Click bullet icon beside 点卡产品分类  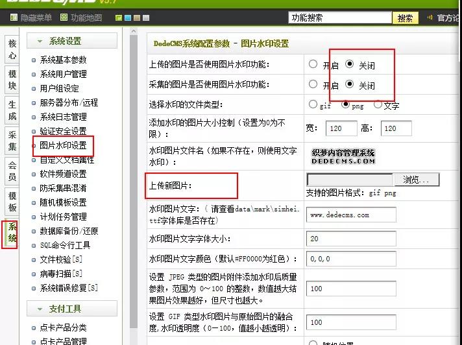[x=34, y=327]
